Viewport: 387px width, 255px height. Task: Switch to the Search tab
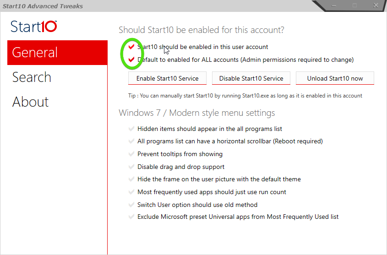coord(32,77)
